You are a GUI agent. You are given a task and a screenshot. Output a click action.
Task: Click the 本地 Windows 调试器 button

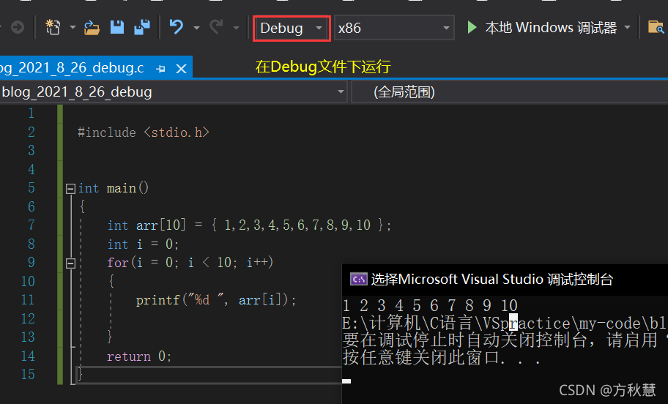(551, 28)
